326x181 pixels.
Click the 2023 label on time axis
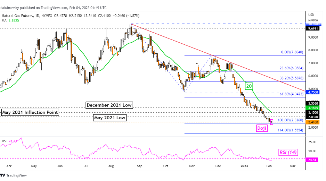244,166
